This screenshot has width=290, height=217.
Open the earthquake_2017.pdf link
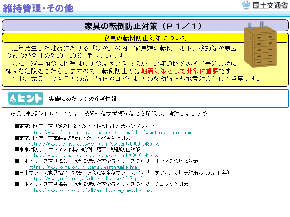coord(85,178)
